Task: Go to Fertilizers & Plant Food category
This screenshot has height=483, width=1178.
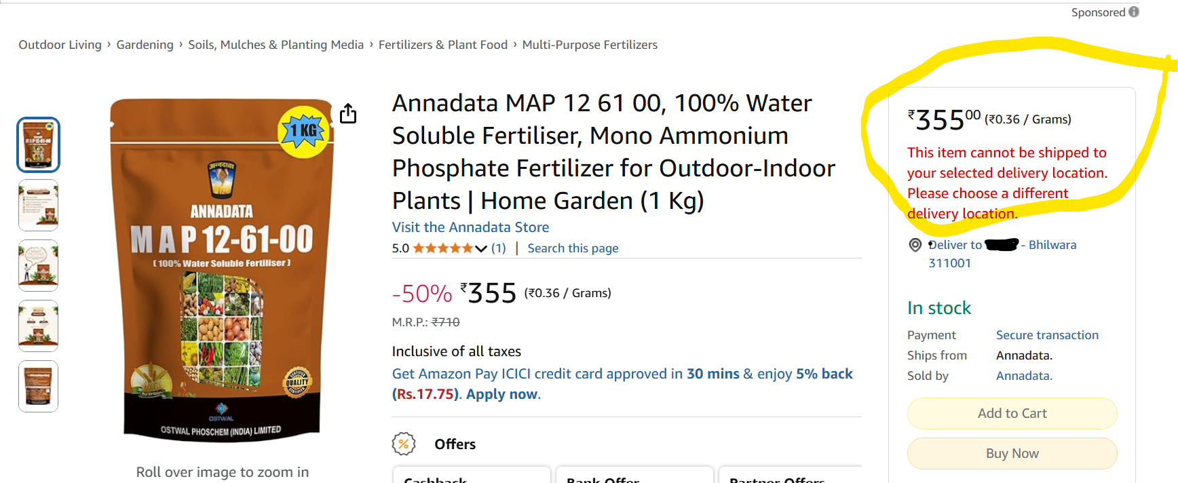Action: coord(443,45)
